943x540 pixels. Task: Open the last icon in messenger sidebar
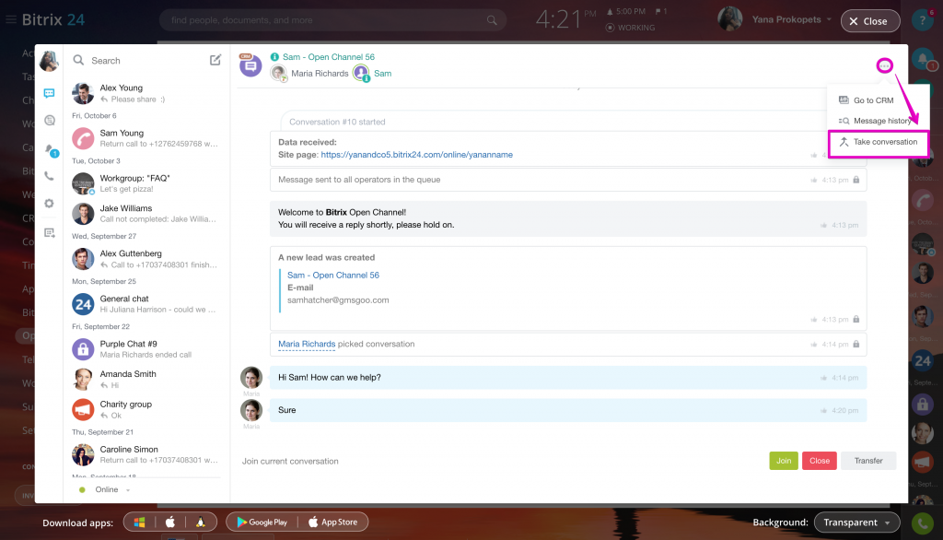click(50, 233)
